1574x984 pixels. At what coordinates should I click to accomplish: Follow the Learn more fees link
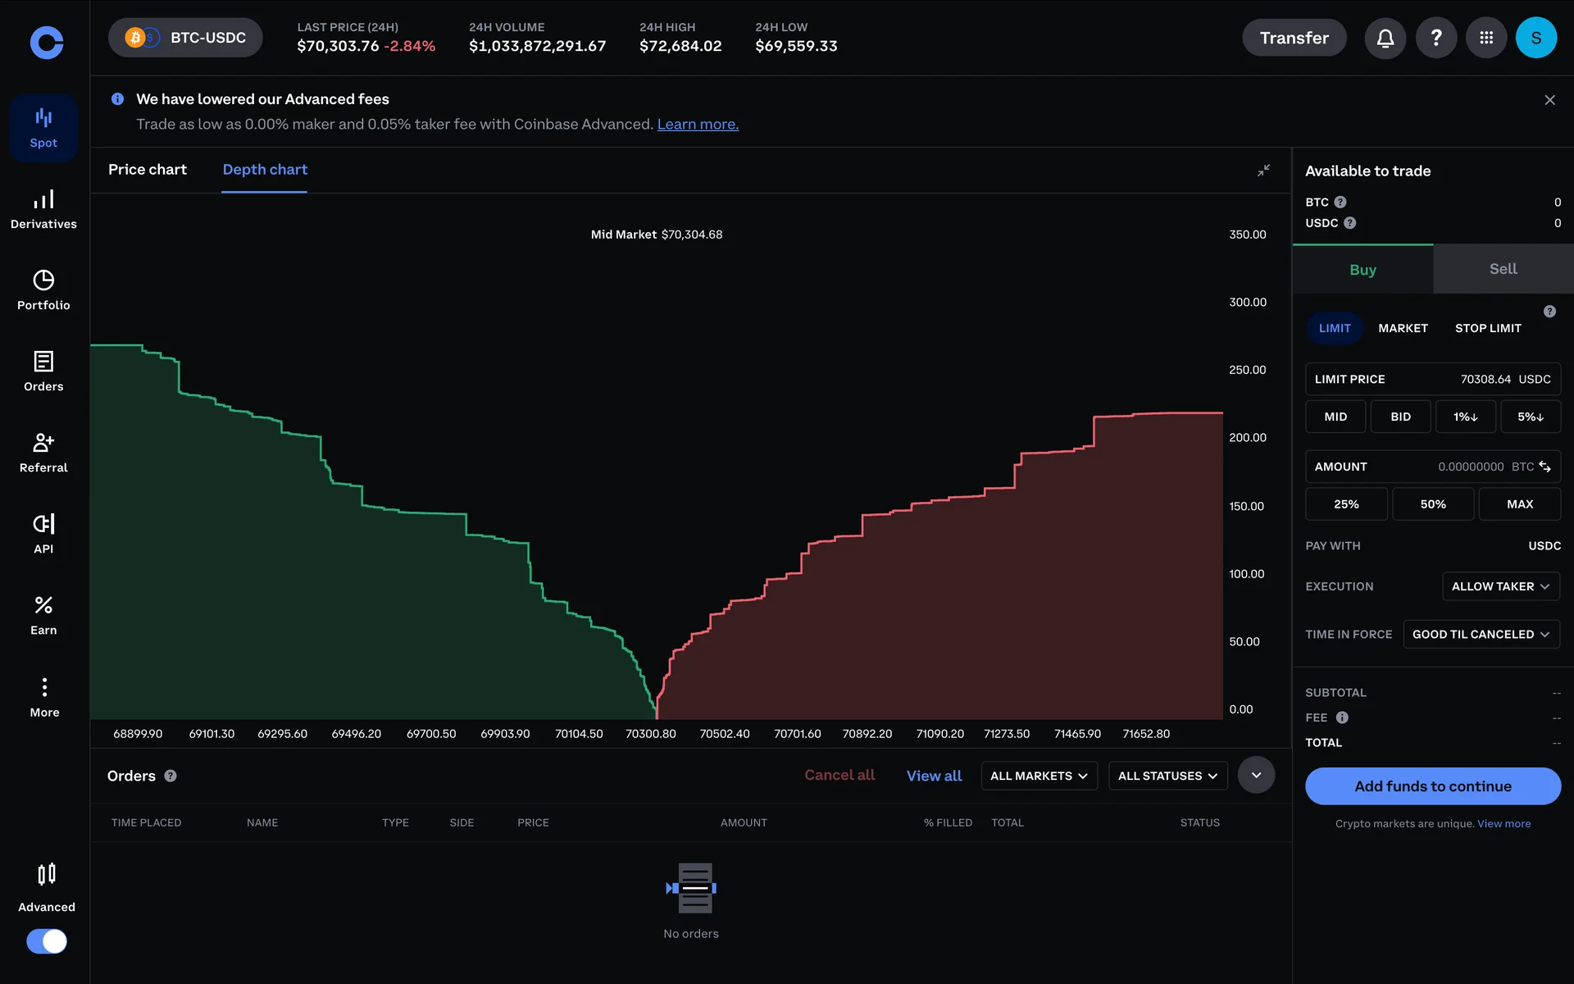click(x=698, y=125)
